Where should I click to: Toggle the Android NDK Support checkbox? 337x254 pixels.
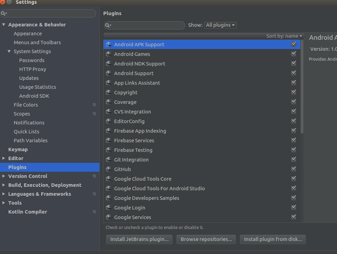coord(293,63)
